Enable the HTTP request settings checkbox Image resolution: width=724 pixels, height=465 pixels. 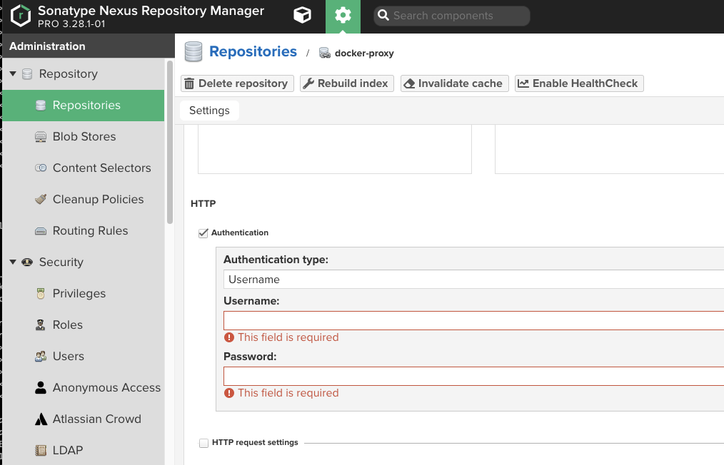point(203,443)
